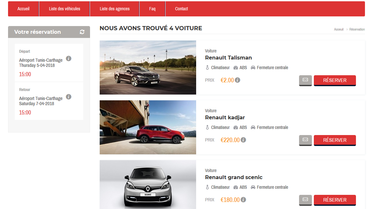Click Climatiseur icon on Renault kadjar card
The height and width of the screenshot is (209, 373).
click(207, 127)
